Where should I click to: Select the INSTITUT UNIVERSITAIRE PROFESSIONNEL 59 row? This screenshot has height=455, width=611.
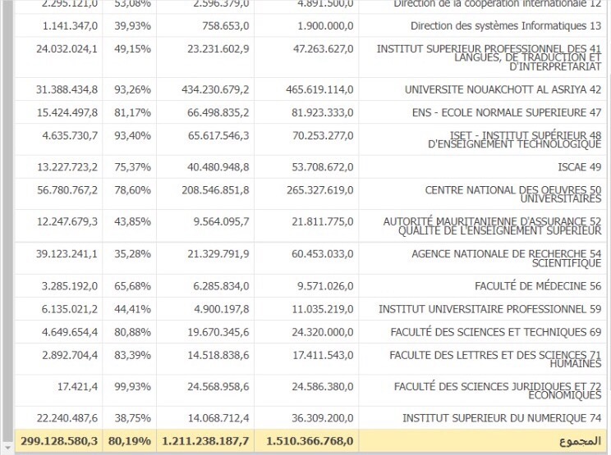pyautogui.click(x=310, y=309)
